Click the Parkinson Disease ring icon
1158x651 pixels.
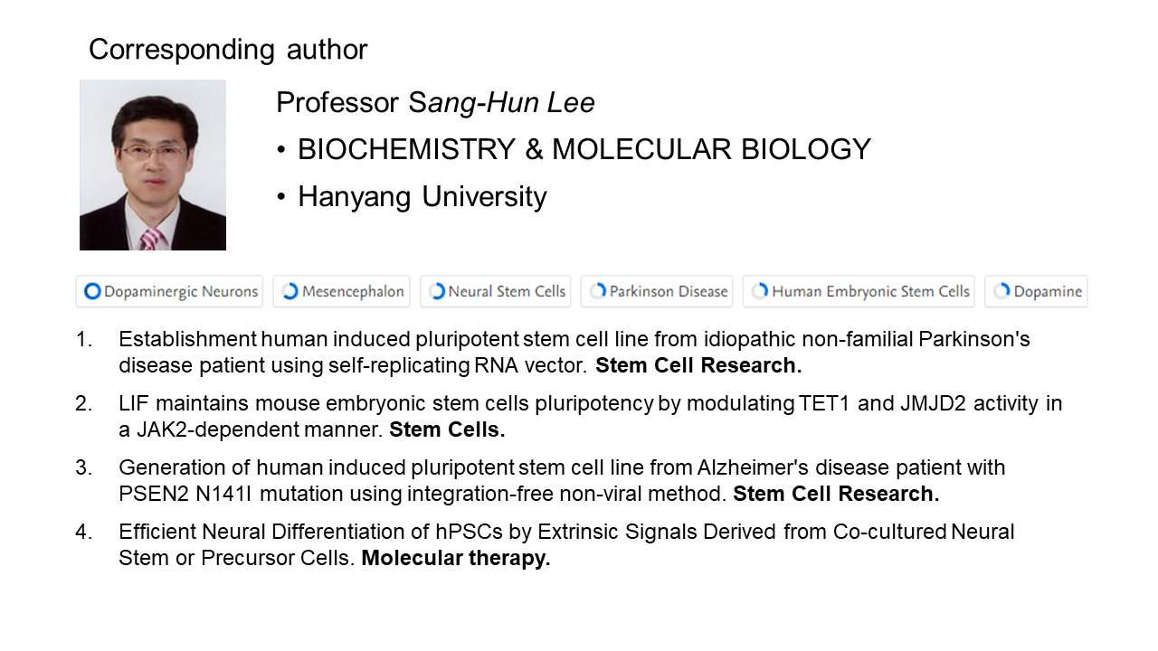tap(598, 291)
